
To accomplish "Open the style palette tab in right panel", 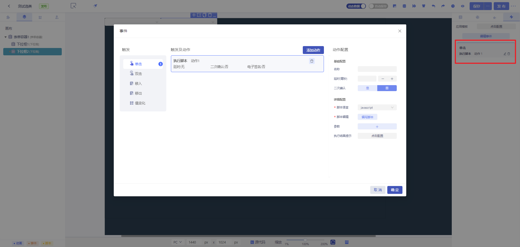I will 477,17.
